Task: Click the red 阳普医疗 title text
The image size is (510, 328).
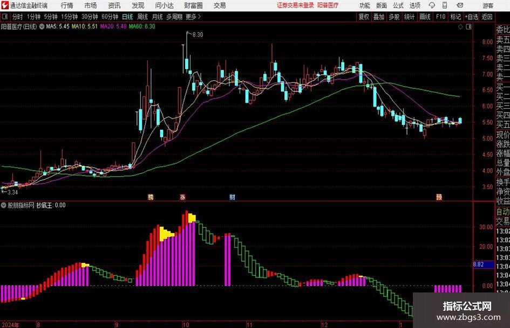Action: [328, 5]
